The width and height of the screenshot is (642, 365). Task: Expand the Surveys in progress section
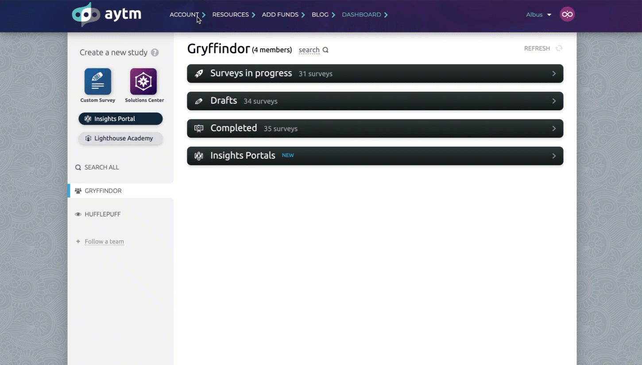[x=553, y=74]
